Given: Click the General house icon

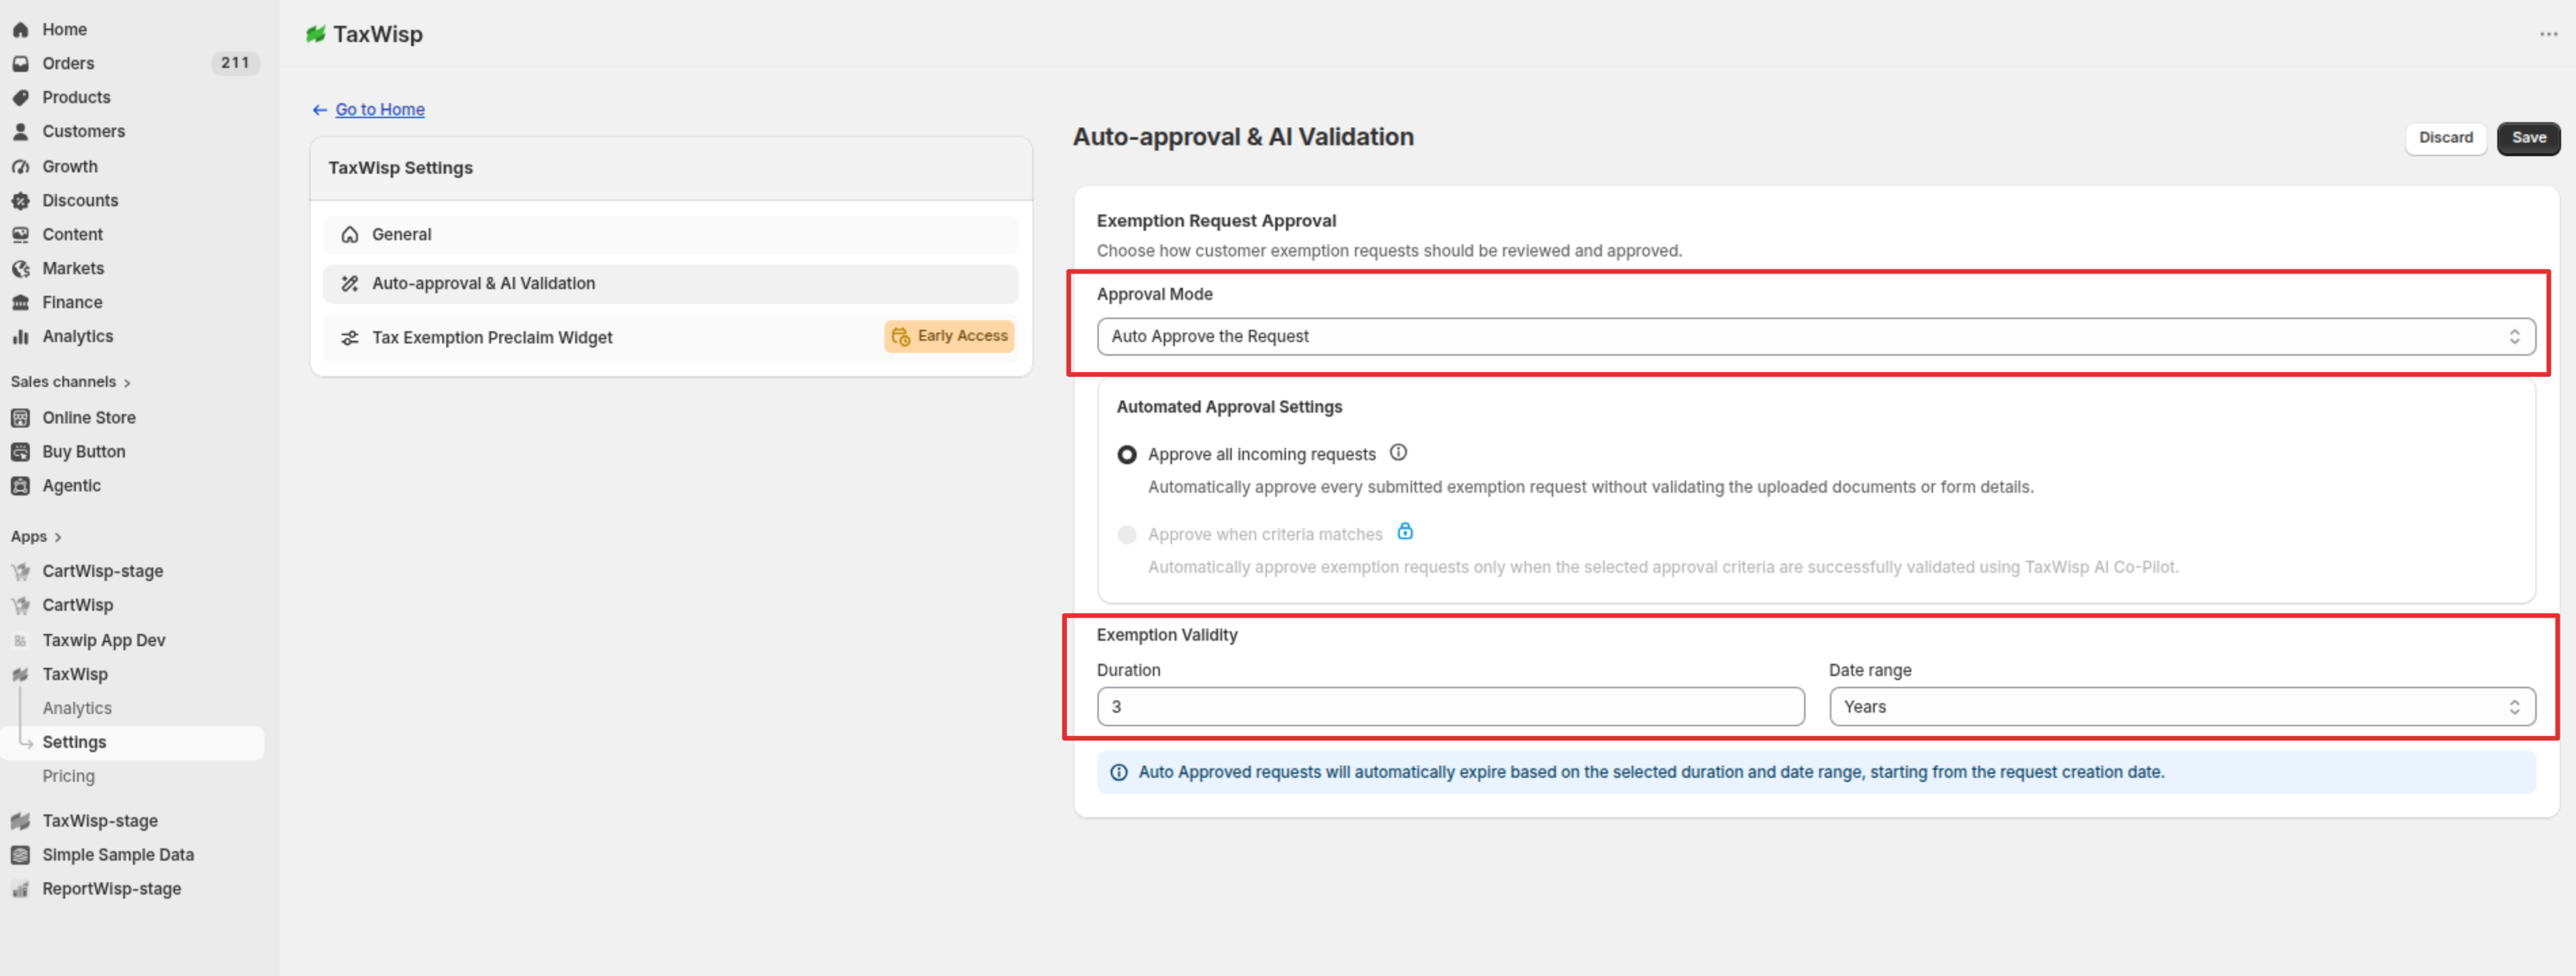Looking at the screenshot, I should [350, 236].
